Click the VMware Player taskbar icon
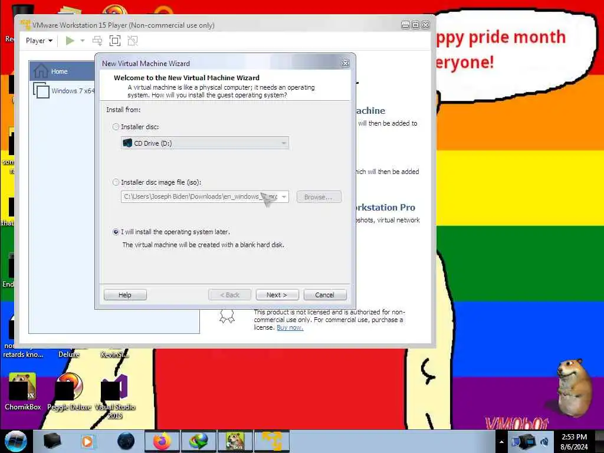The height and width of the screenshot is (453, 604). pos(272,441)
